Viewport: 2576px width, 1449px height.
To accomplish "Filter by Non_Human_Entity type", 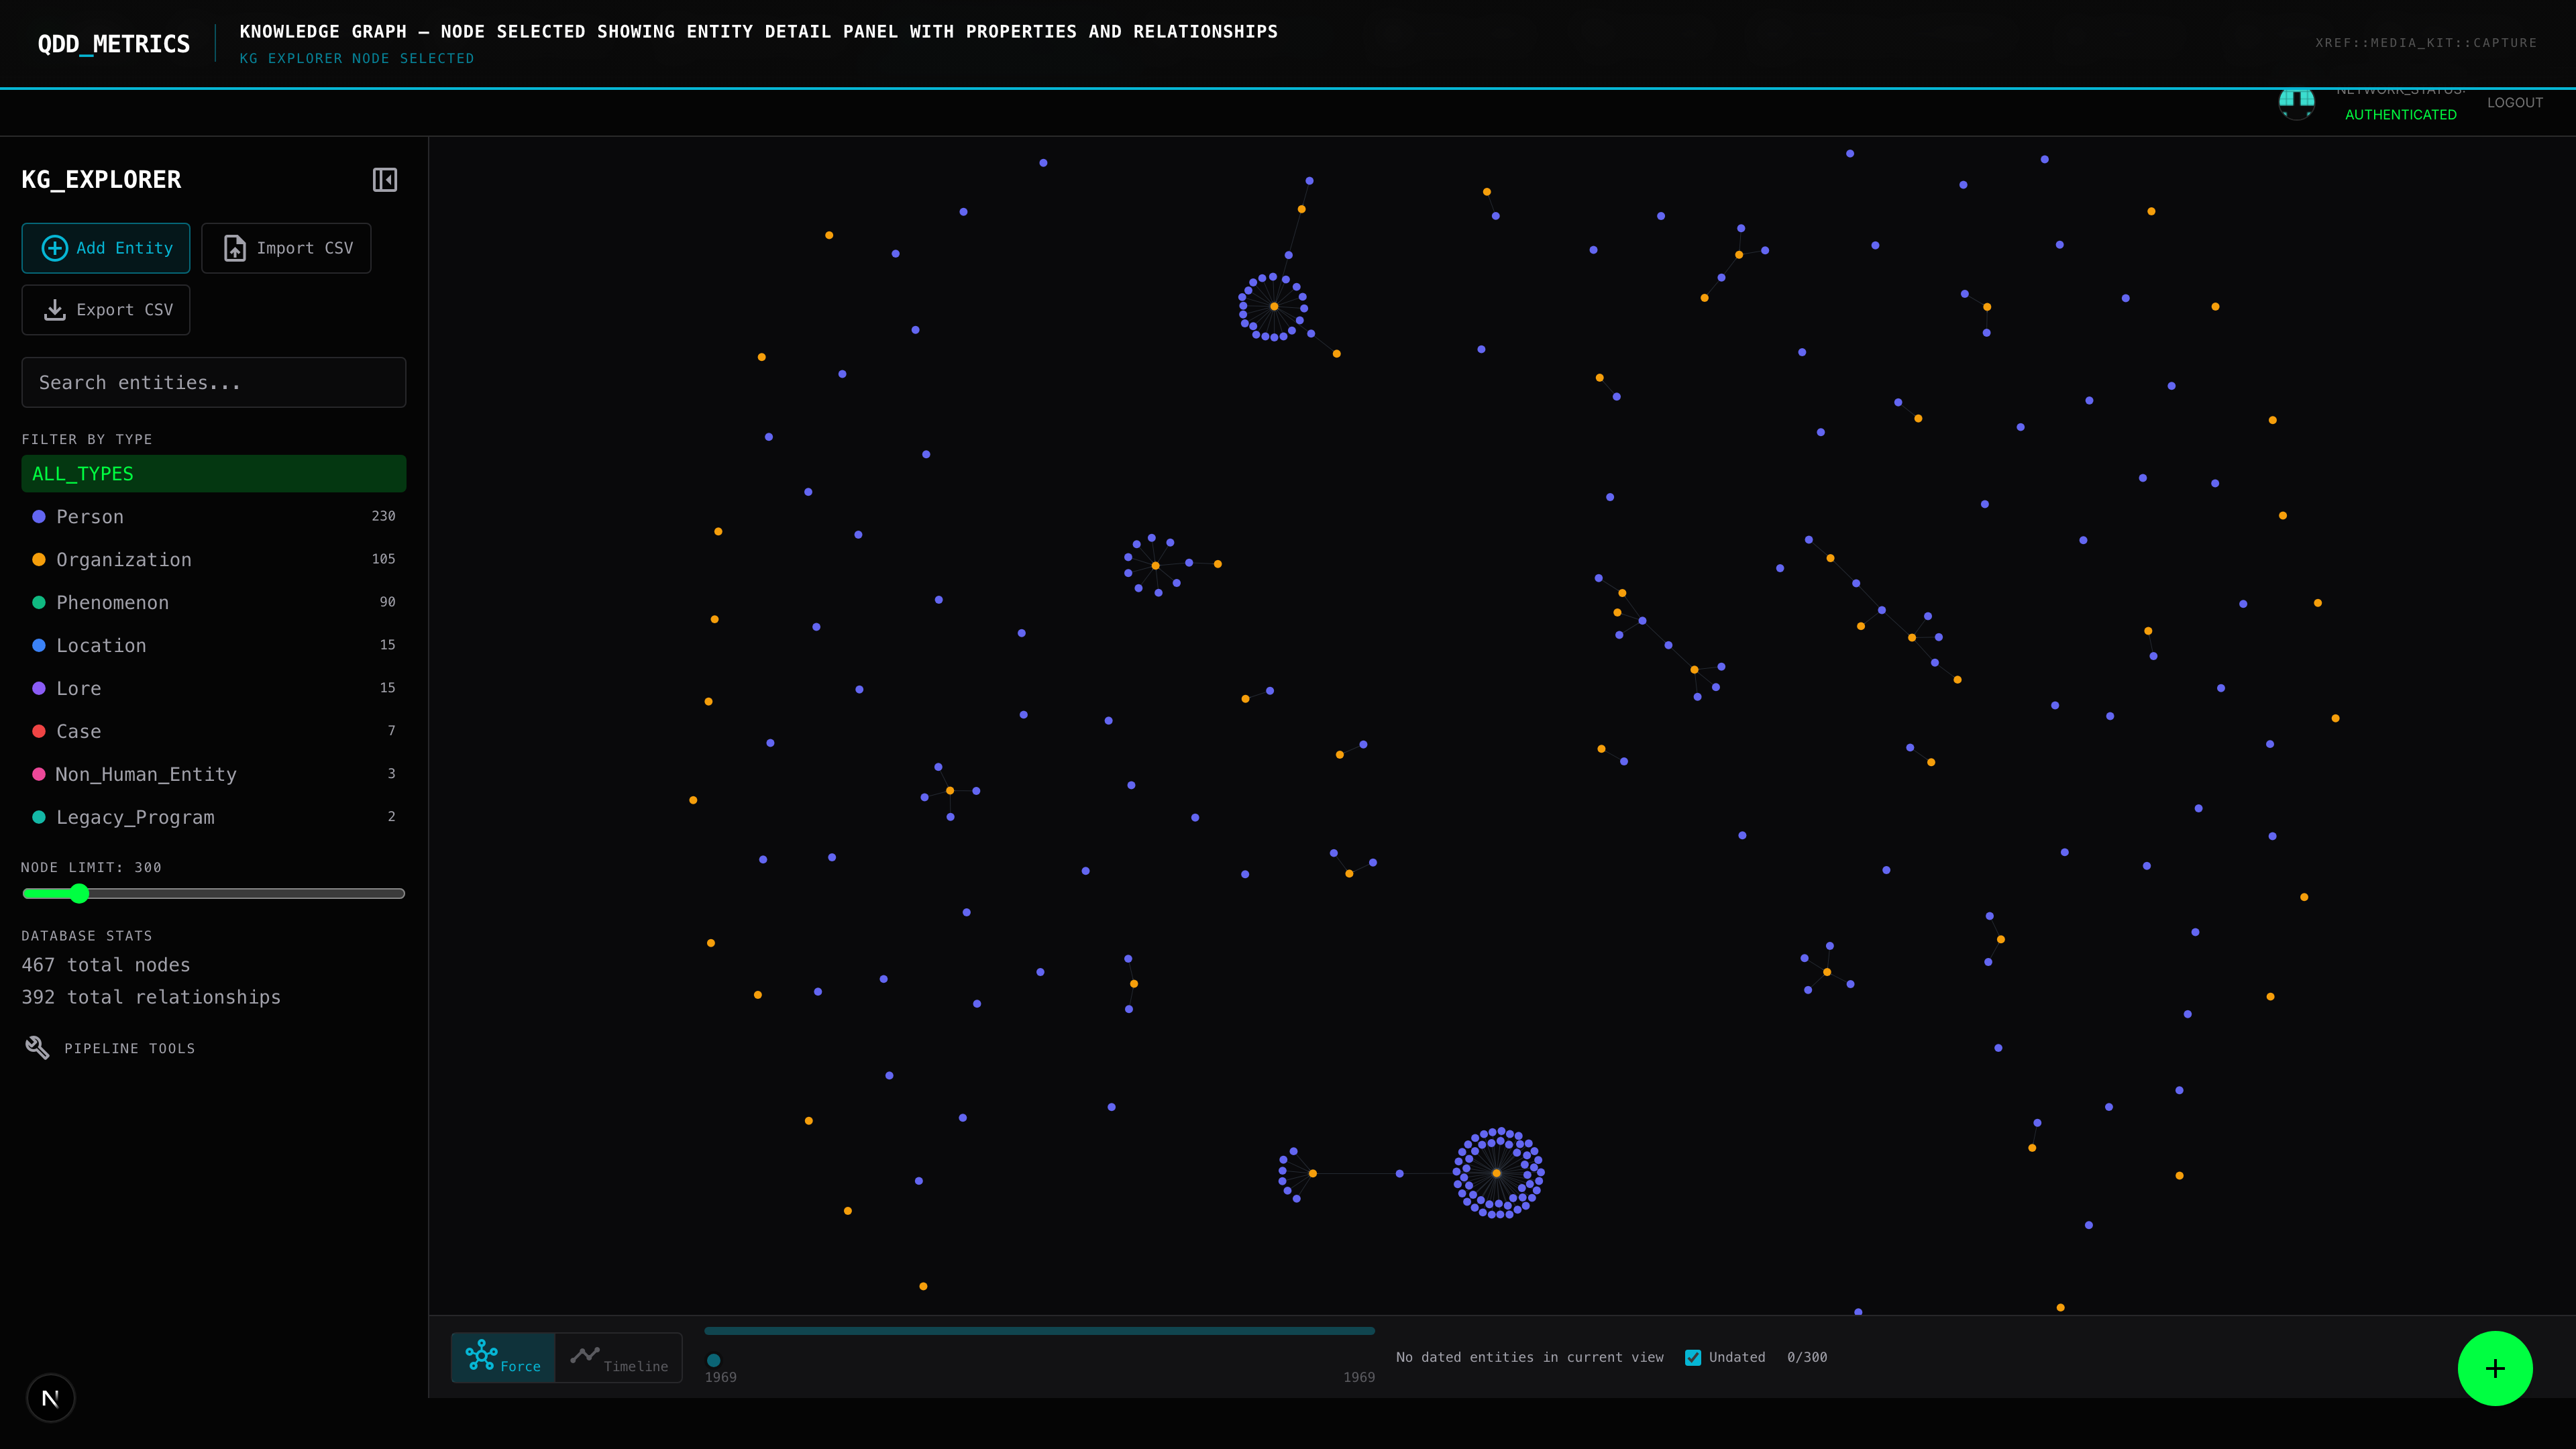I will click(x=146, y=774).
